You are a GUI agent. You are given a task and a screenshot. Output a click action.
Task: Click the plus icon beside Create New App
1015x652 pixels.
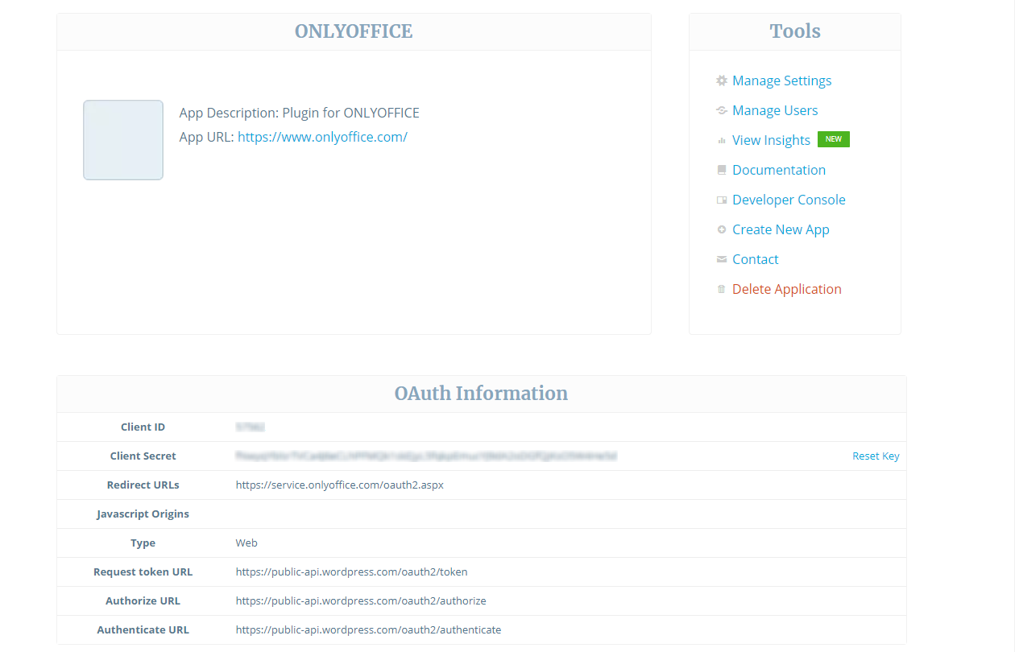coord(722,229)
